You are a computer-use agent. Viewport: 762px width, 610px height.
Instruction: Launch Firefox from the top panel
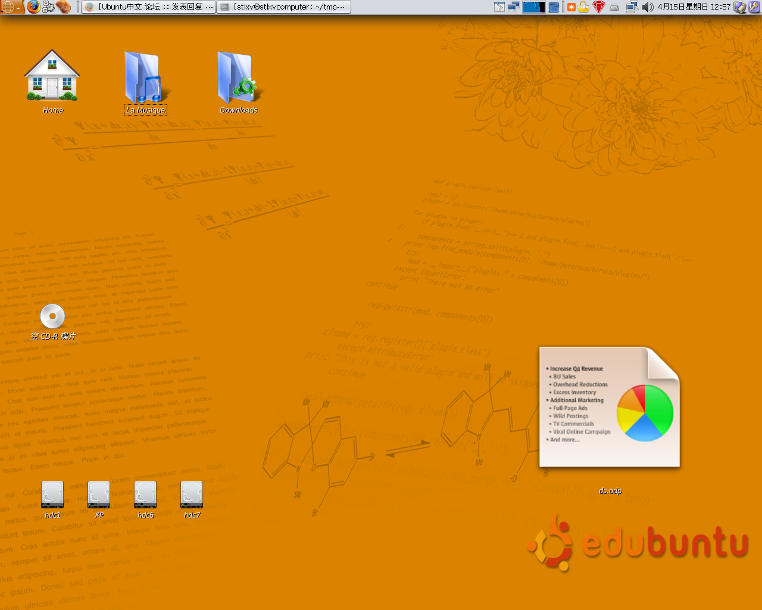[x=34, y=7]
